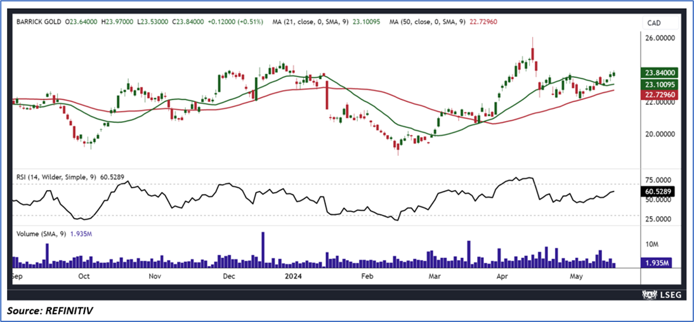Select the MA (21, close, 0, SMA, 9) indicator label
Image resolution: width=694 pixels, height=322 pixels.
[x=310, y=21]
